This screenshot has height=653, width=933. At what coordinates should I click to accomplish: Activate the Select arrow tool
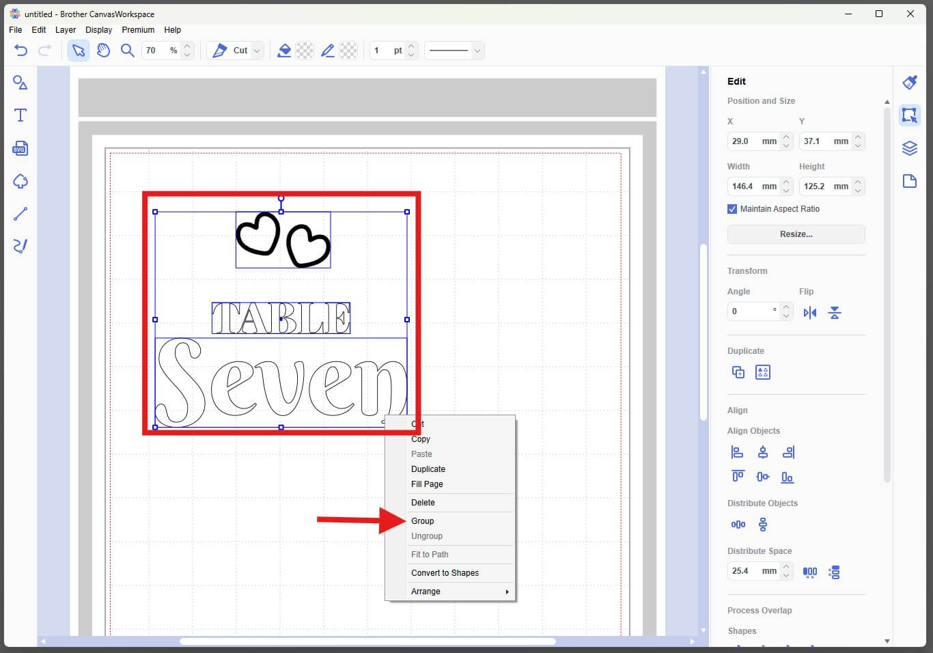click(x=79, y=50)
